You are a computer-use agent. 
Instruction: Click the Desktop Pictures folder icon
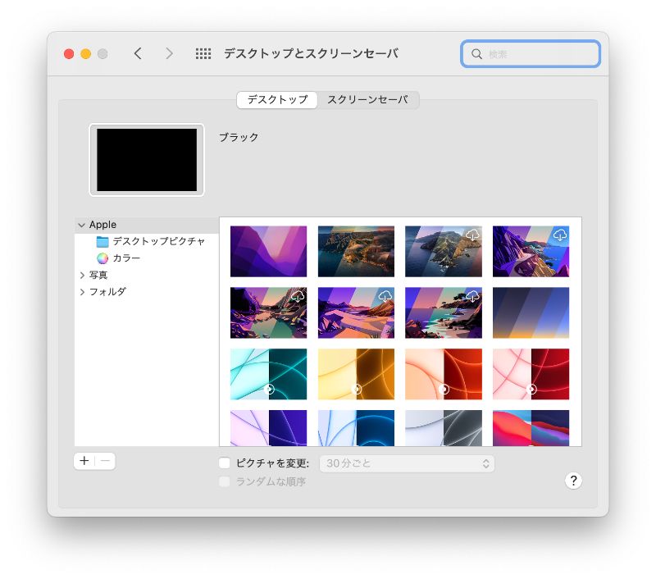point(102,241)
